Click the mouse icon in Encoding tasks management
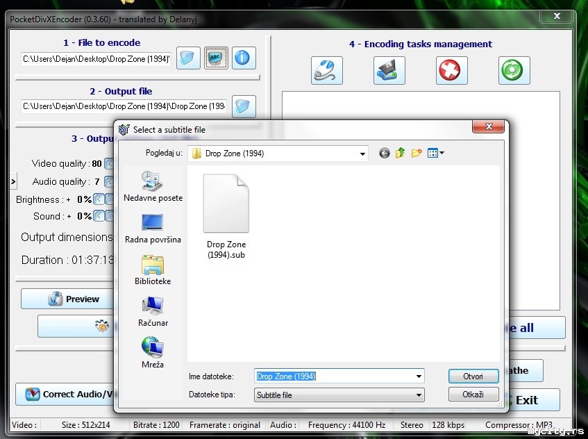 pos(326,71)
